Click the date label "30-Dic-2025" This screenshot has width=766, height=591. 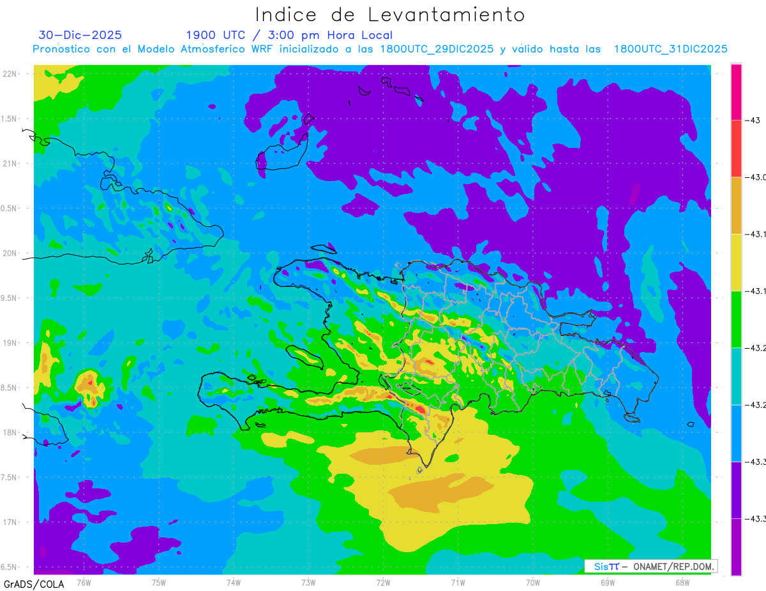tap(80, 35)
